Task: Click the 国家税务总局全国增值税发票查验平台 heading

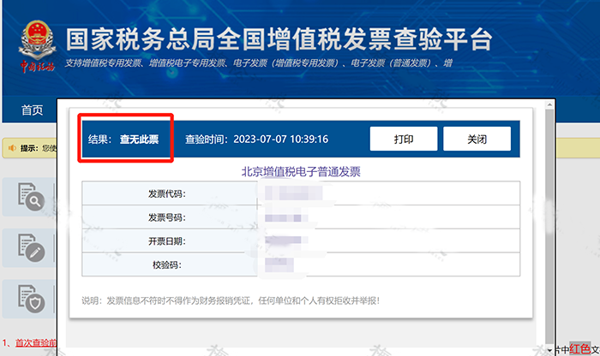Action: click(279, 39)
